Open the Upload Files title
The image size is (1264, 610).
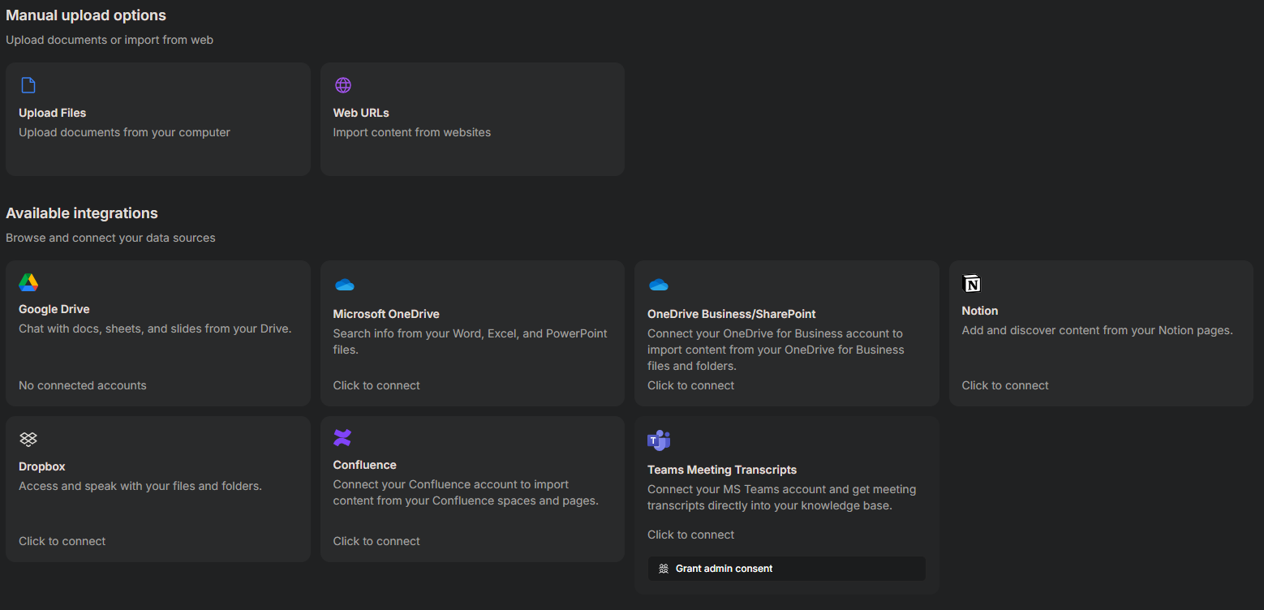click(52, 113)
